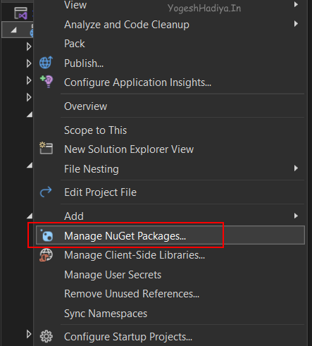Image resolution: width=312 pixels, height=346 pixels.
Task: Click the Visual Studio solution icon at top left
Action: pyautogui.click(x=20, y=13)
